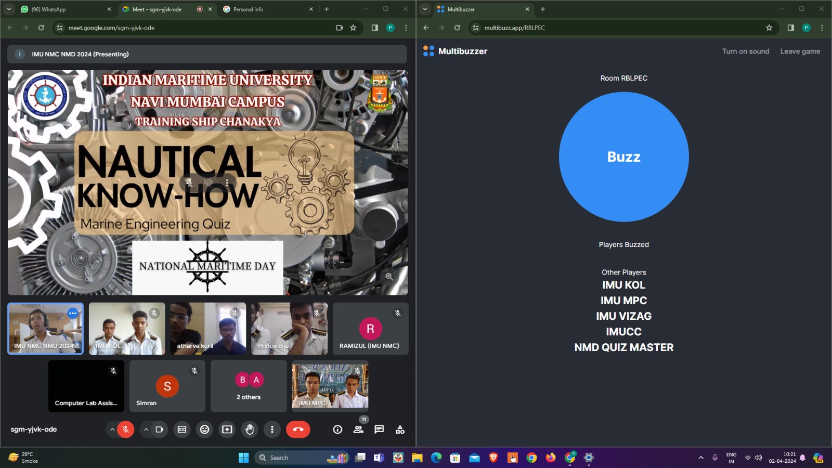Image resolution: width=832 pixels, height=468 pixels.
Task: Open new tab in Multibuzzer window
Action: point(542,9)
